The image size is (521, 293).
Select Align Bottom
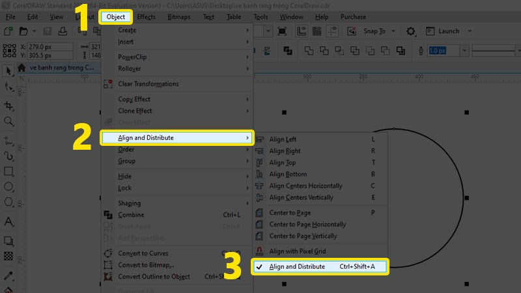pyautogui.click(x=320, y=174)
